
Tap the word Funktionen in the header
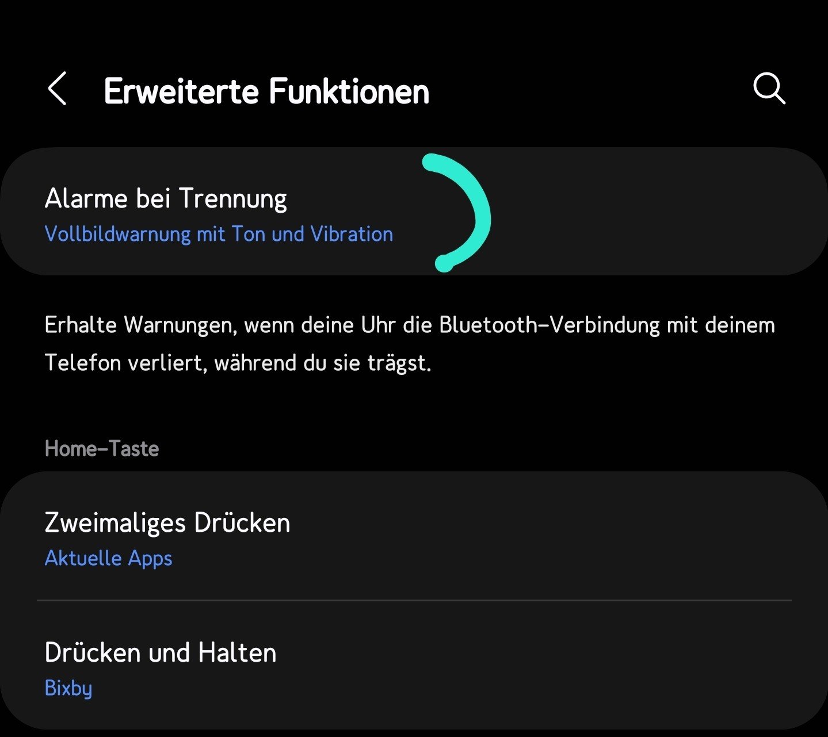pos(349,91)
